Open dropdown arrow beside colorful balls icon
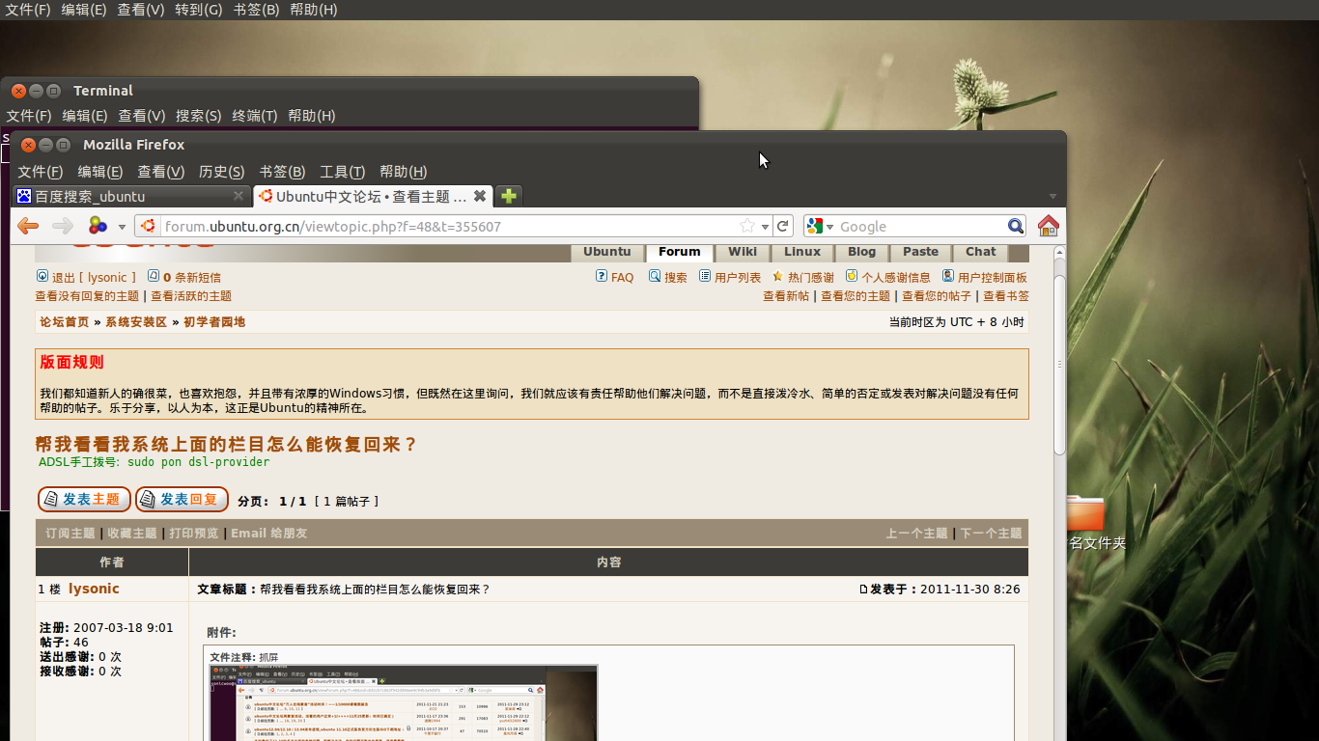 coord(122,227)
